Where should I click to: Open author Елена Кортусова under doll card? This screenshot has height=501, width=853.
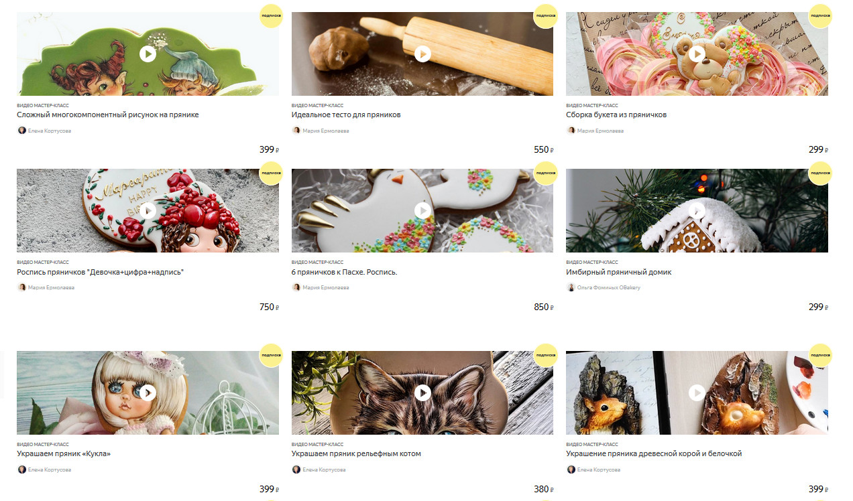(x=49, y=470)
